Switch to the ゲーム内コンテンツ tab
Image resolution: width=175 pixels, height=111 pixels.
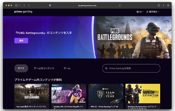44,68
